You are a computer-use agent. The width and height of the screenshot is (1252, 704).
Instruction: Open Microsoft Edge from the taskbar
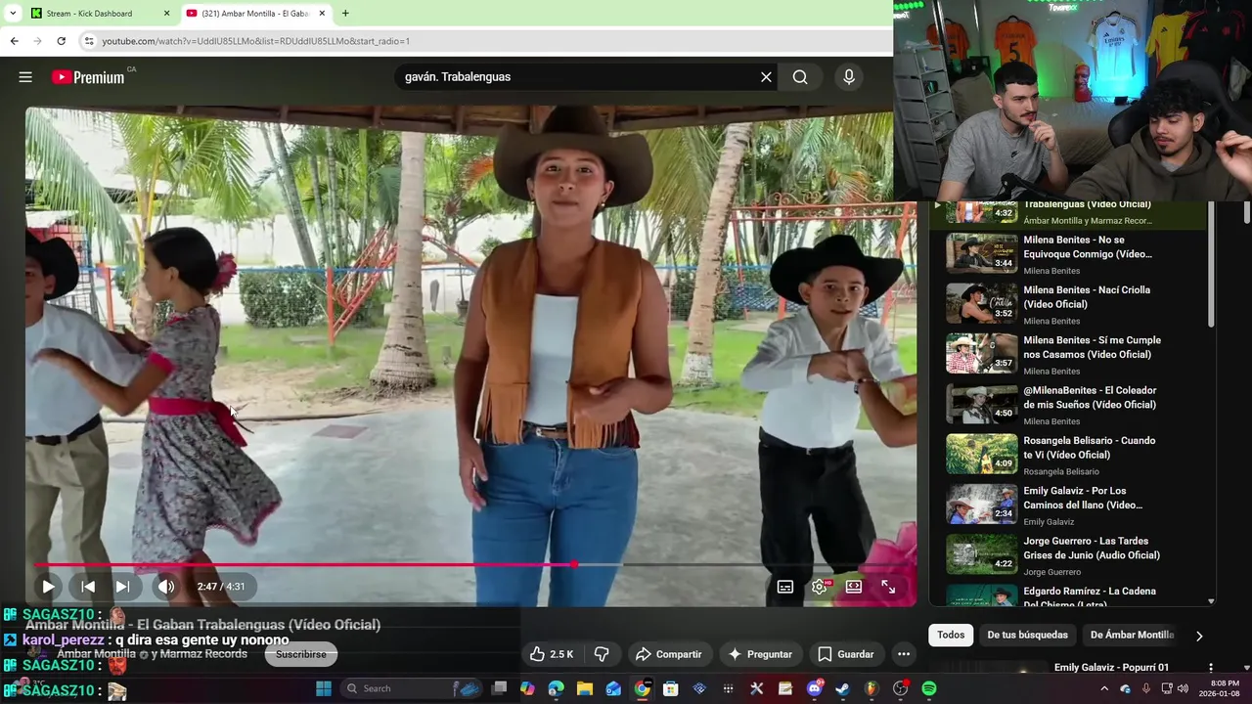pos(556,688)
